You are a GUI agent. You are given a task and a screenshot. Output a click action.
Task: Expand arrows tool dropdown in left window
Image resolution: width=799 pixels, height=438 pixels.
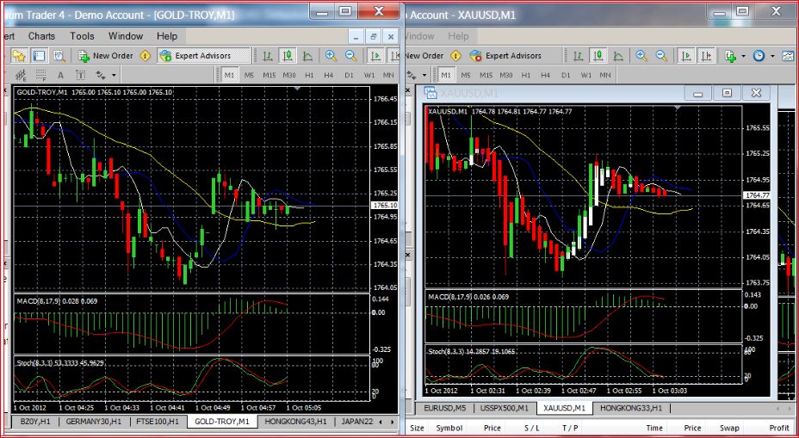[x=114, y=76]
